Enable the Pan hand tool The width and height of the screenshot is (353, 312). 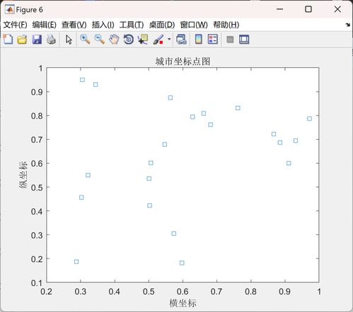pyautogui.click(x=114, y=40)
